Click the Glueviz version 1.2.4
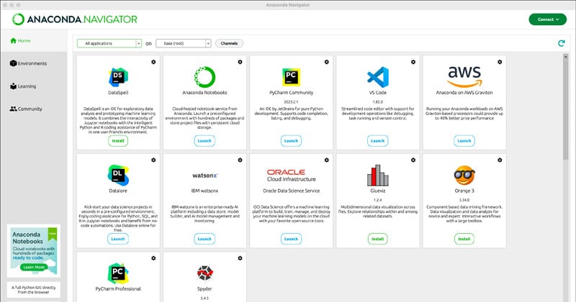Viewport: 576px width, 302px height. tap(377, 200)
